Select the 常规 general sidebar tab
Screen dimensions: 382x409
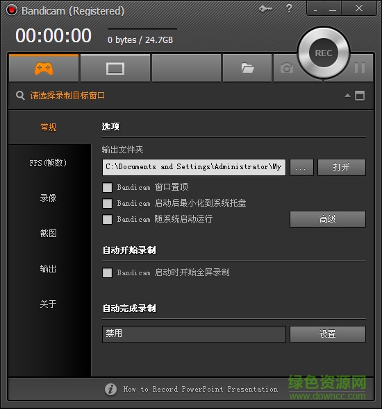(x=49, y=128)
